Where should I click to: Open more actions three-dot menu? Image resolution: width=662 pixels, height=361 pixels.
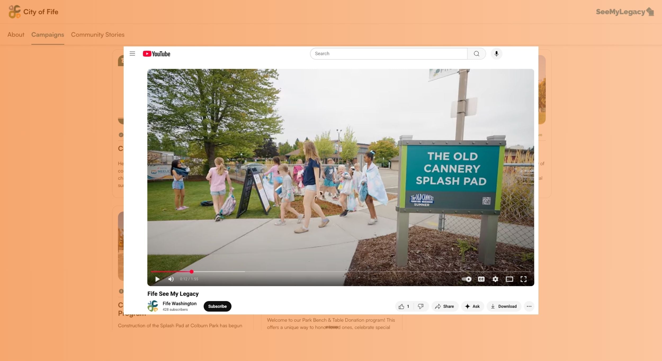pyautogui.click(x=529, y=306)
